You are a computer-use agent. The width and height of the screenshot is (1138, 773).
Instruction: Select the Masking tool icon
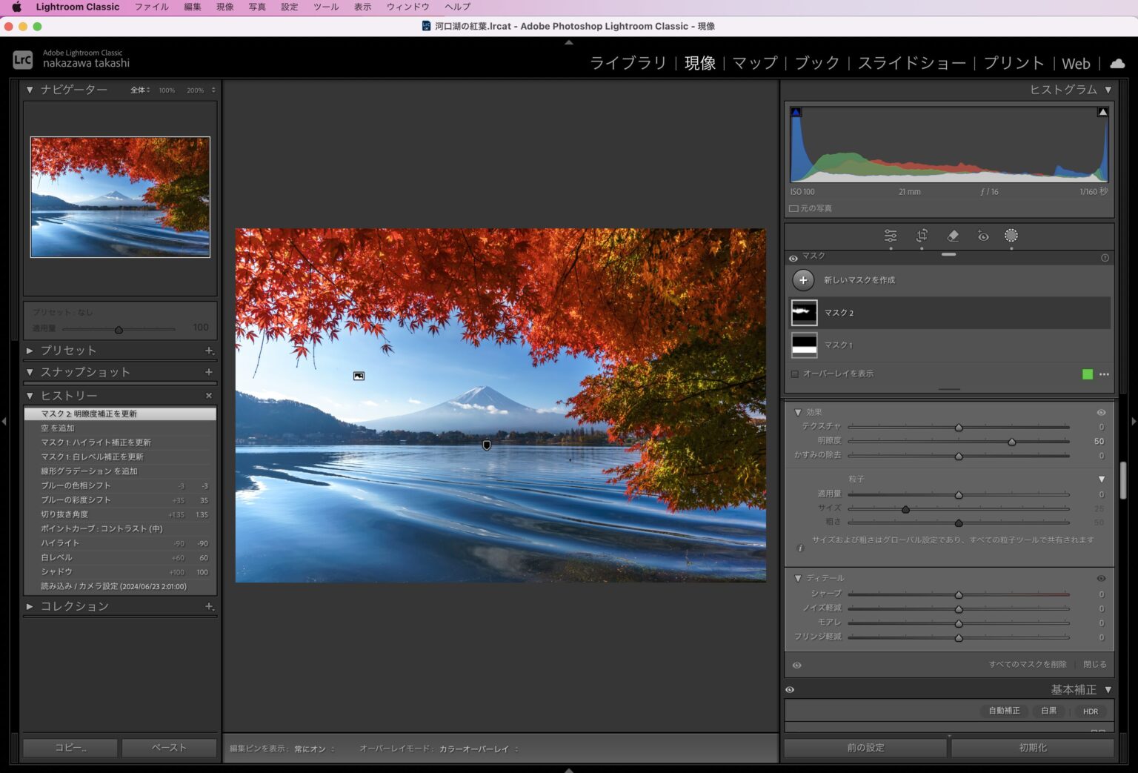tap(1011, 236)
